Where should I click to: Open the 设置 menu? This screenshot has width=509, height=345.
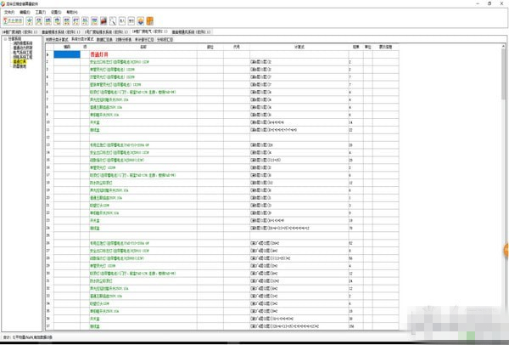tap(56, 13)
